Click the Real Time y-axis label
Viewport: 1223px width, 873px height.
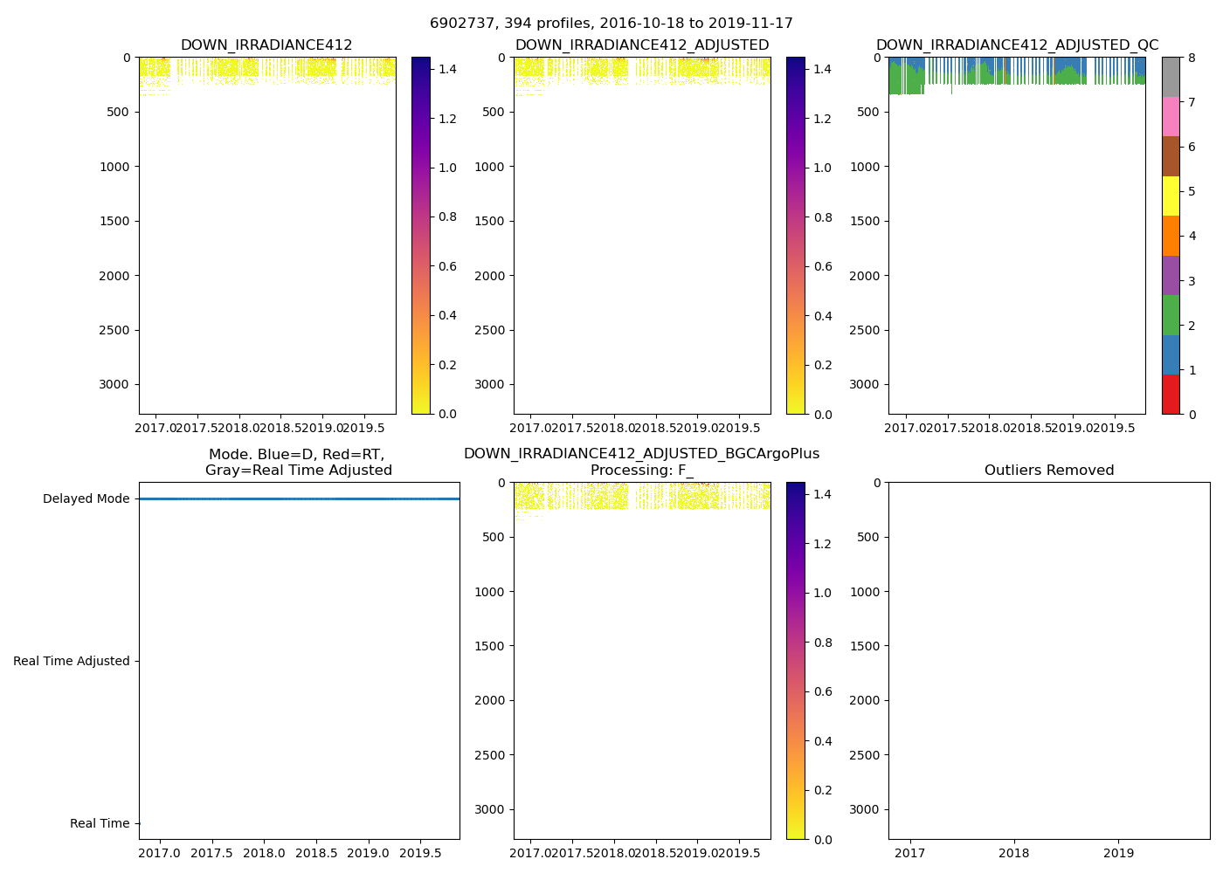point(100,824)
